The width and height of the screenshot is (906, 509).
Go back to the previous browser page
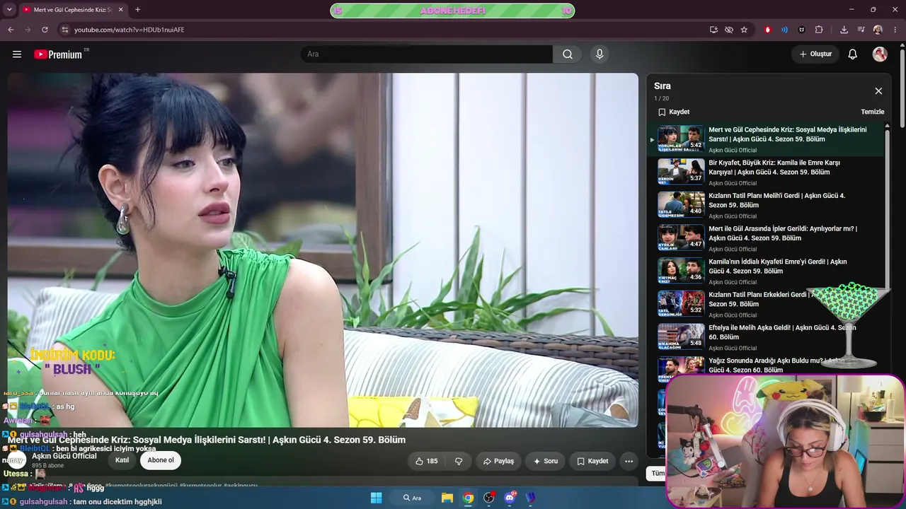coord(11,30)
